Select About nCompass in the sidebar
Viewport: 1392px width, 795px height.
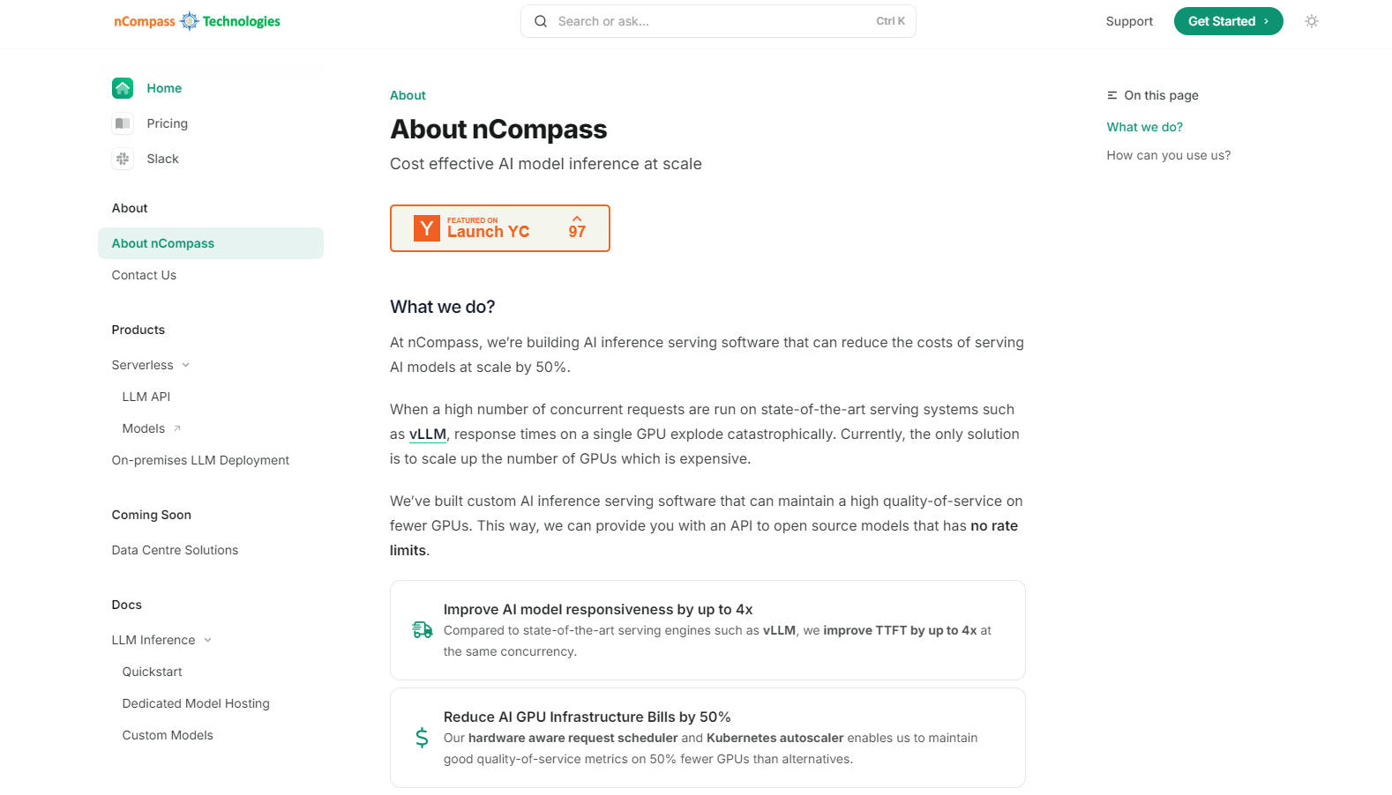[162, 243]
